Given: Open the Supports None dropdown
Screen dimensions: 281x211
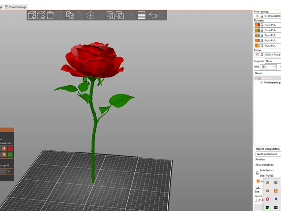Looking at the screenshot, I should point(273,61).
